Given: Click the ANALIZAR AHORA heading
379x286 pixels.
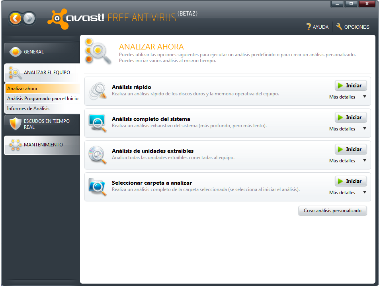Looking at the screenshot, I should coord(151,47).
